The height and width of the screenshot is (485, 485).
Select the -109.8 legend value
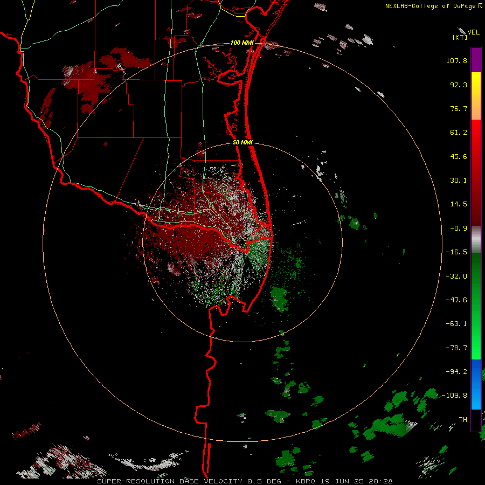coord(454,396)
